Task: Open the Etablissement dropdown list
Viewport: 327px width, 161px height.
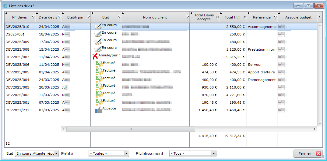Action: coord(213,153)
